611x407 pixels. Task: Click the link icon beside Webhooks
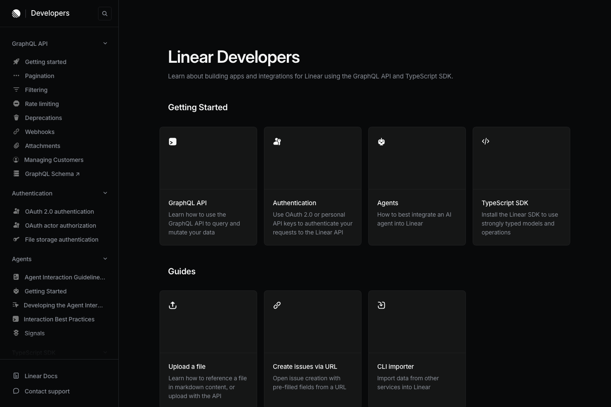pos(16,132)
